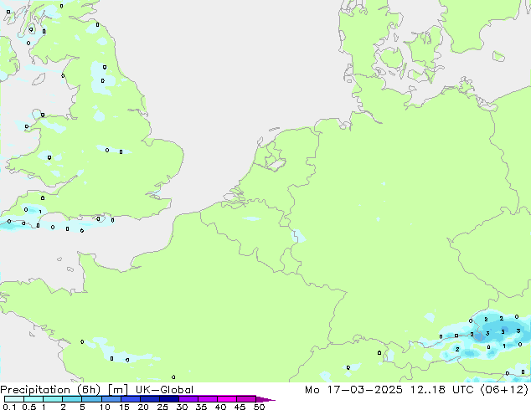Click the '50' legend scale value
Screen dimensions: 531x410
(x=259, y=407)
